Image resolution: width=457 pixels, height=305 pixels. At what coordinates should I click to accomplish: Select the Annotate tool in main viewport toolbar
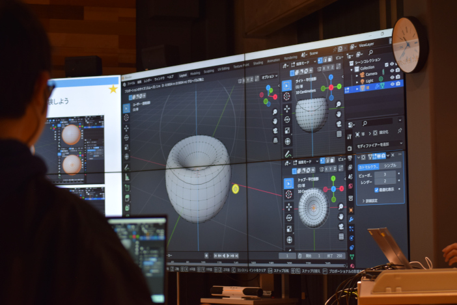pyautogui.click(x=127, y=167)
